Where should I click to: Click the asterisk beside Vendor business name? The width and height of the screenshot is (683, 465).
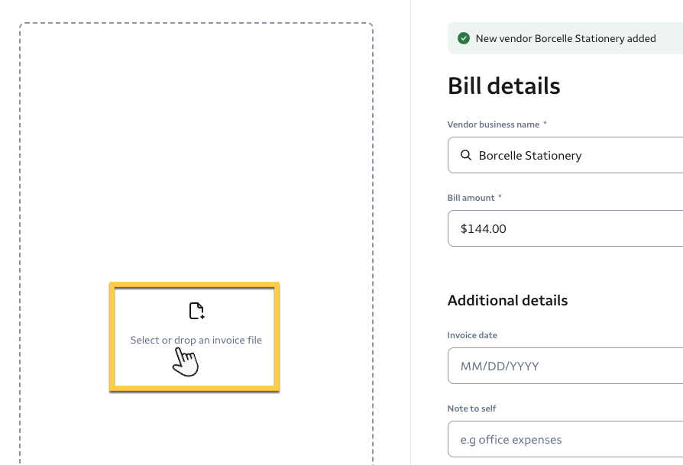(x=545, y=124)
